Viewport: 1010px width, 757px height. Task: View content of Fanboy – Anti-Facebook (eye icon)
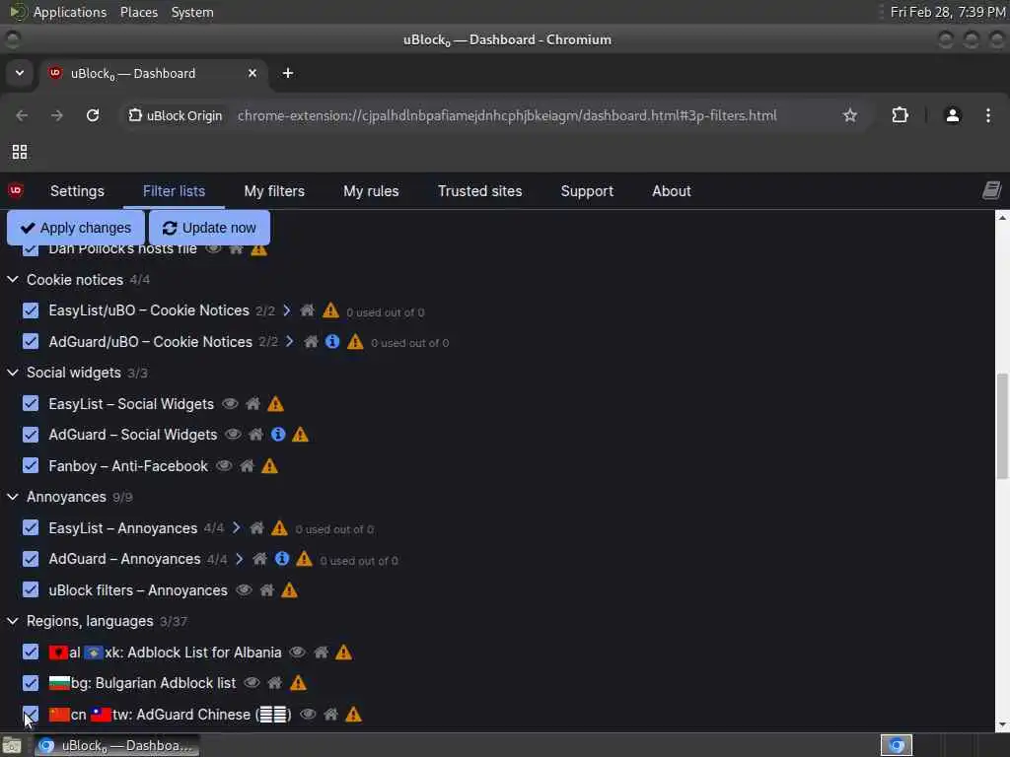pyautogui.click(x=224, y=465)
